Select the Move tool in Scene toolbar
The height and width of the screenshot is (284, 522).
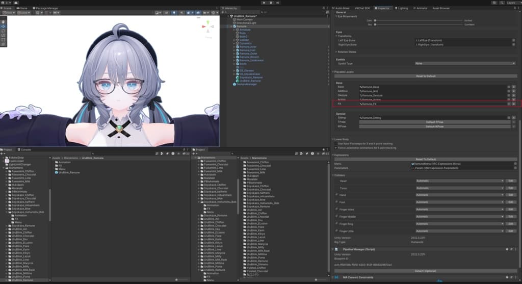(4, 27)
